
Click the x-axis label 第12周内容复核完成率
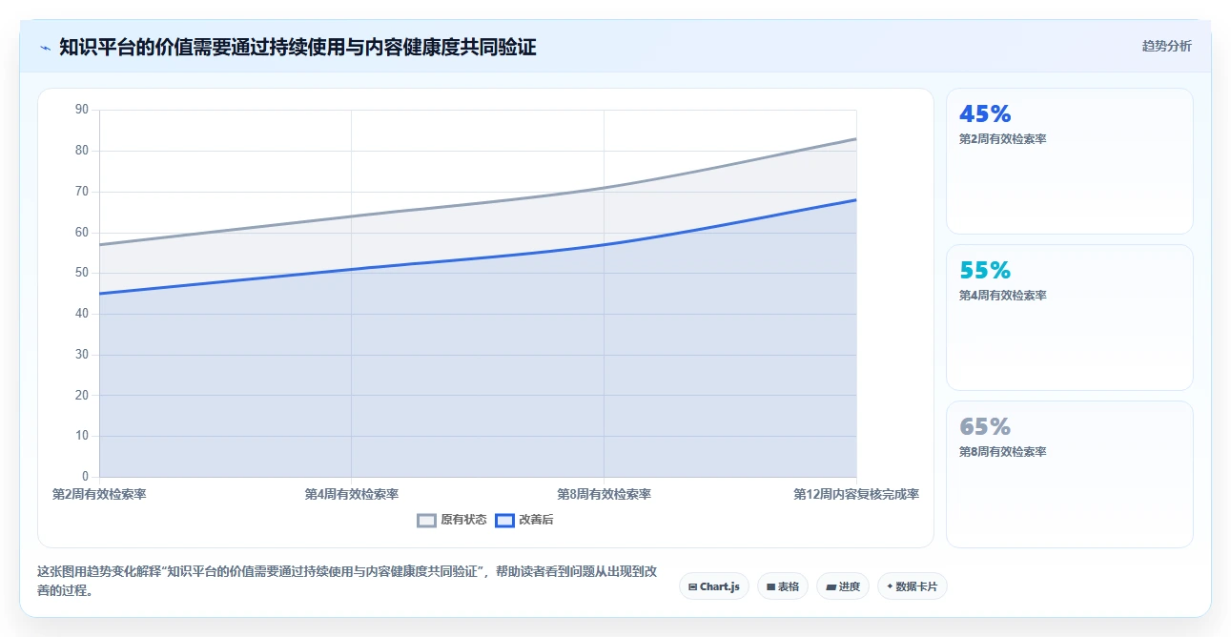856,494
